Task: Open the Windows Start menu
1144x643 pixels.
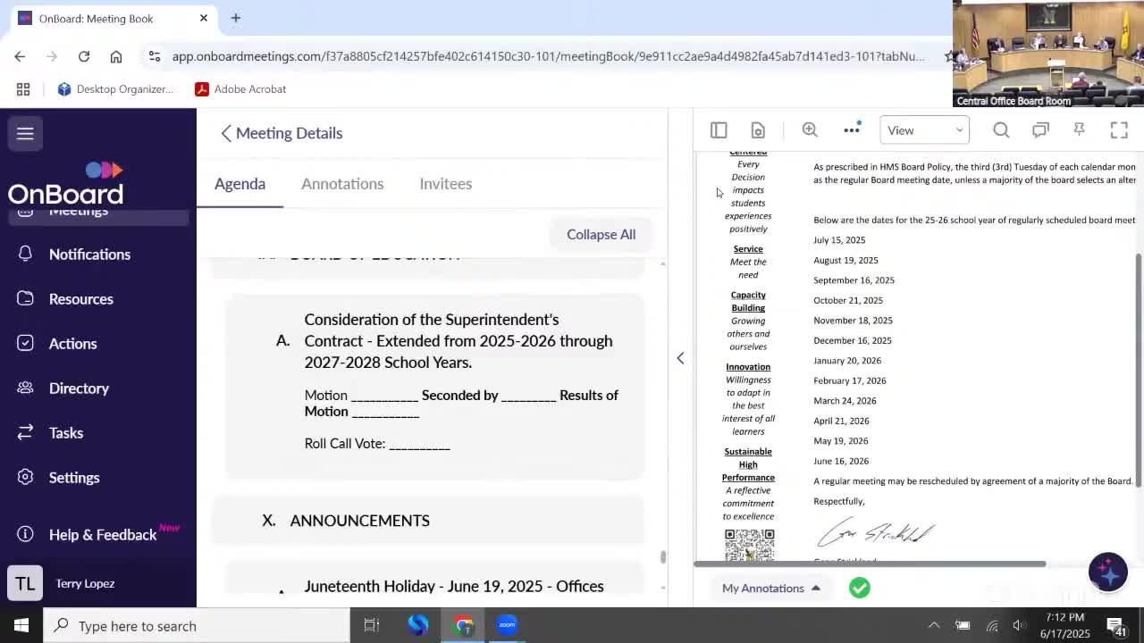Action: click(x=21, y=625)
